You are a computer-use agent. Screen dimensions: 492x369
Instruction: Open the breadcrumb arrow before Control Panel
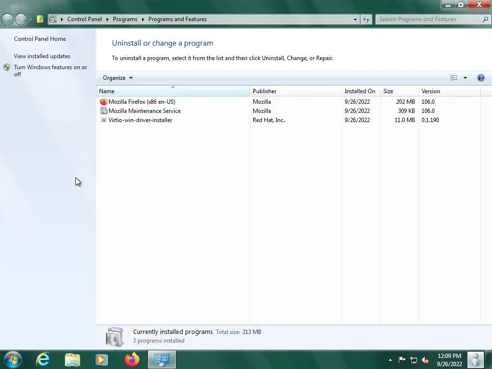(62, 19)
